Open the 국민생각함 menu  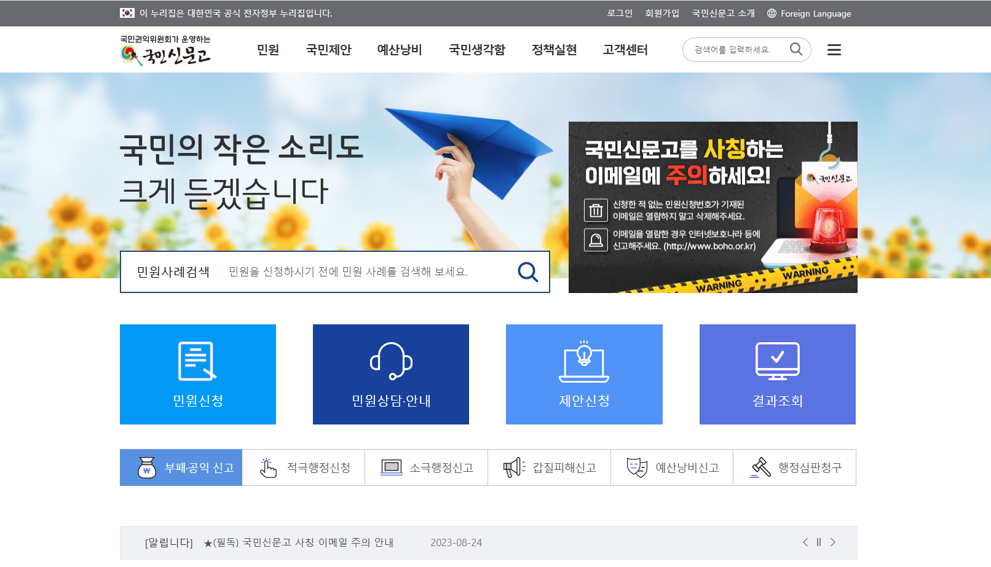click(x=477, y=50)
